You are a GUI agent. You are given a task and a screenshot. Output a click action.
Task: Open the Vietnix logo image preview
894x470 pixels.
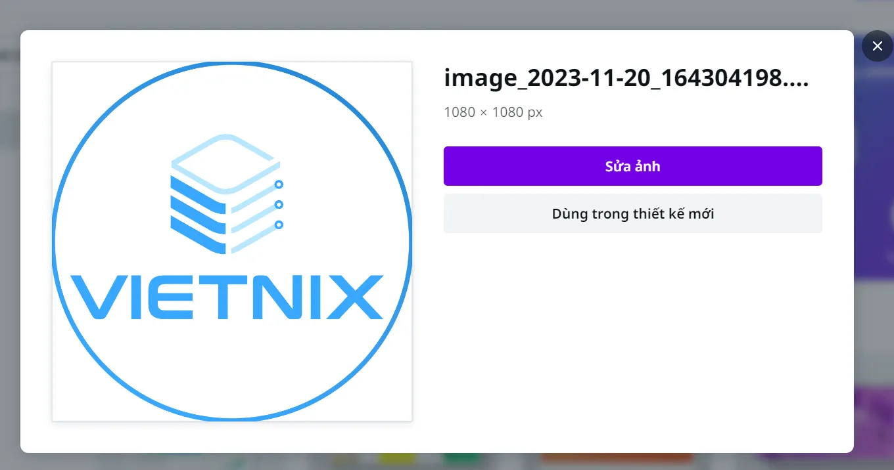232,242
